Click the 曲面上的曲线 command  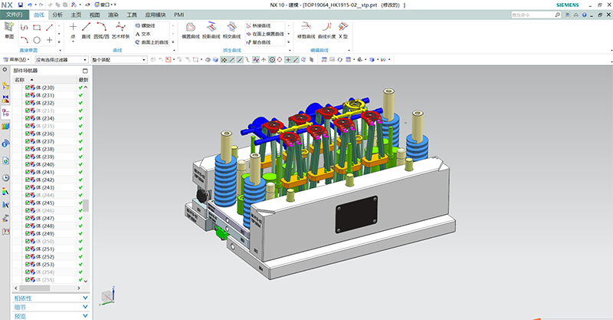[152, 42]
